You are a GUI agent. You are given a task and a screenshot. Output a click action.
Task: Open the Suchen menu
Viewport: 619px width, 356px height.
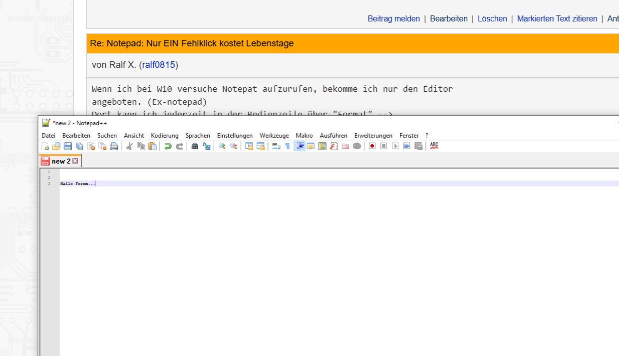[107, 136]
